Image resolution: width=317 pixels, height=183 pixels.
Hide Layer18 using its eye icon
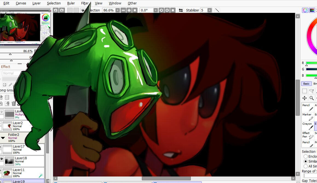[2, 158]
